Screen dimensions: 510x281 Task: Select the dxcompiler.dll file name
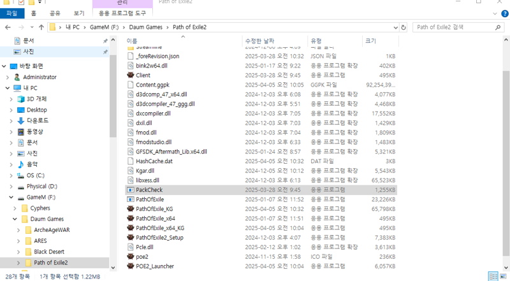[x=153, y=113]
